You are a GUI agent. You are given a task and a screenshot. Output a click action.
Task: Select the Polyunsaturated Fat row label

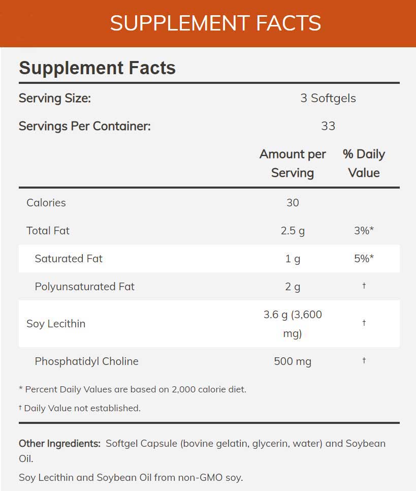84,286
